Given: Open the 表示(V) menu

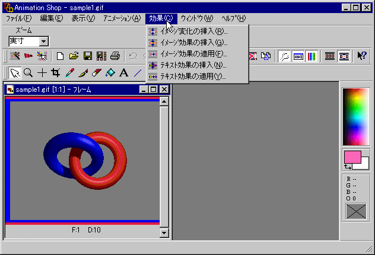Looking at the screenshot, I should pyautogui.click(x=83, y=18).
